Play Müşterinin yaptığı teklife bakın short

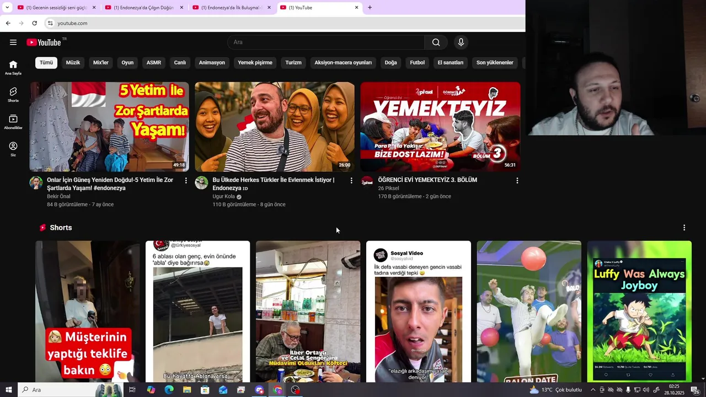pyautogui.click(x=88, y=312)
